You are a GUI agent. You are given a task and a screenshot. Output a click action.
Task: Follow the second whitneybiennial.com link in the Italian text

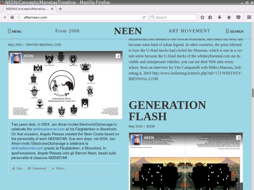[x=27, y=148]
